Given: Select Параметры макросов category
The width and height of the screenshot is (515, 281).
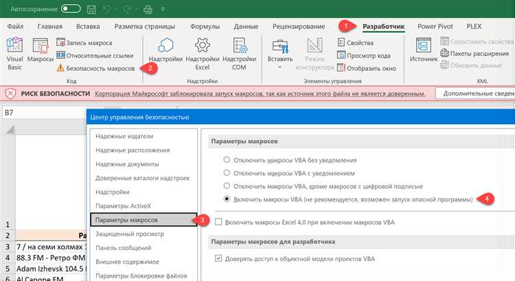Looking at the screenshot, I should 144,220.
